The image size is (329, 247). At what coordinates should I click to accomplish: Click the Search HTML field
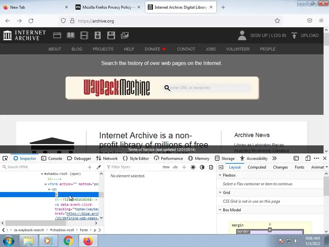coord(43,167)
